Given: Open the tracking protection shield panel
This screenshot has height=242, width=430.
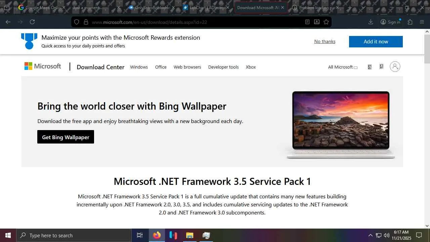Looking at the screenshot, I should coord(77,22).
